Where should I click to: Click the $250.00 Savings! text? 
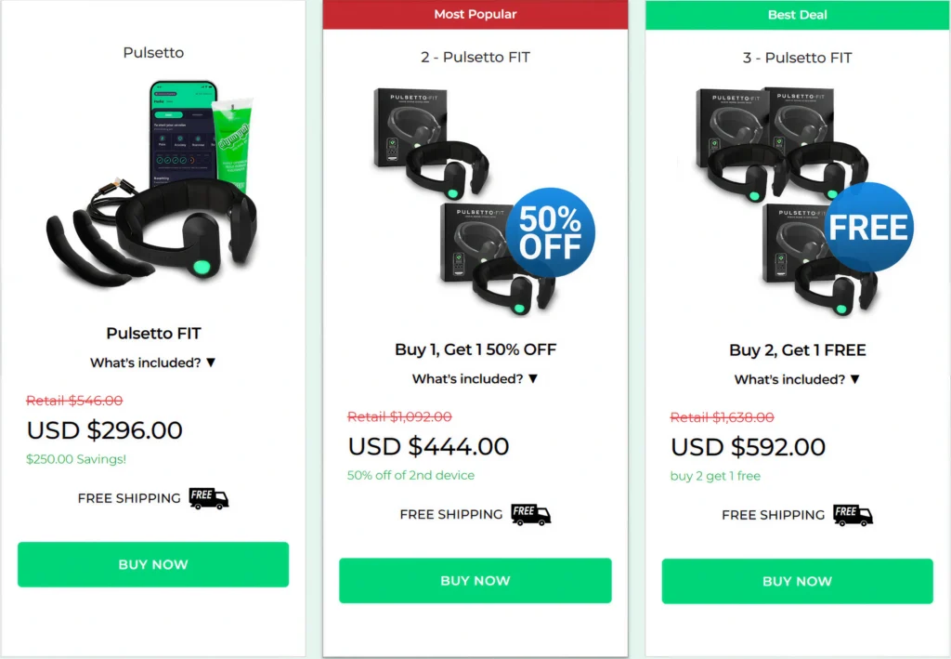(x=76, y=459)
